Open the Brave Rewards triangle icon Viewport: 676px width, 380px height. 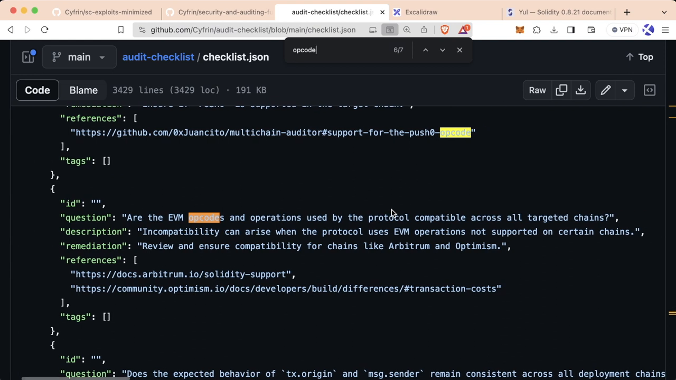[464, 30]
